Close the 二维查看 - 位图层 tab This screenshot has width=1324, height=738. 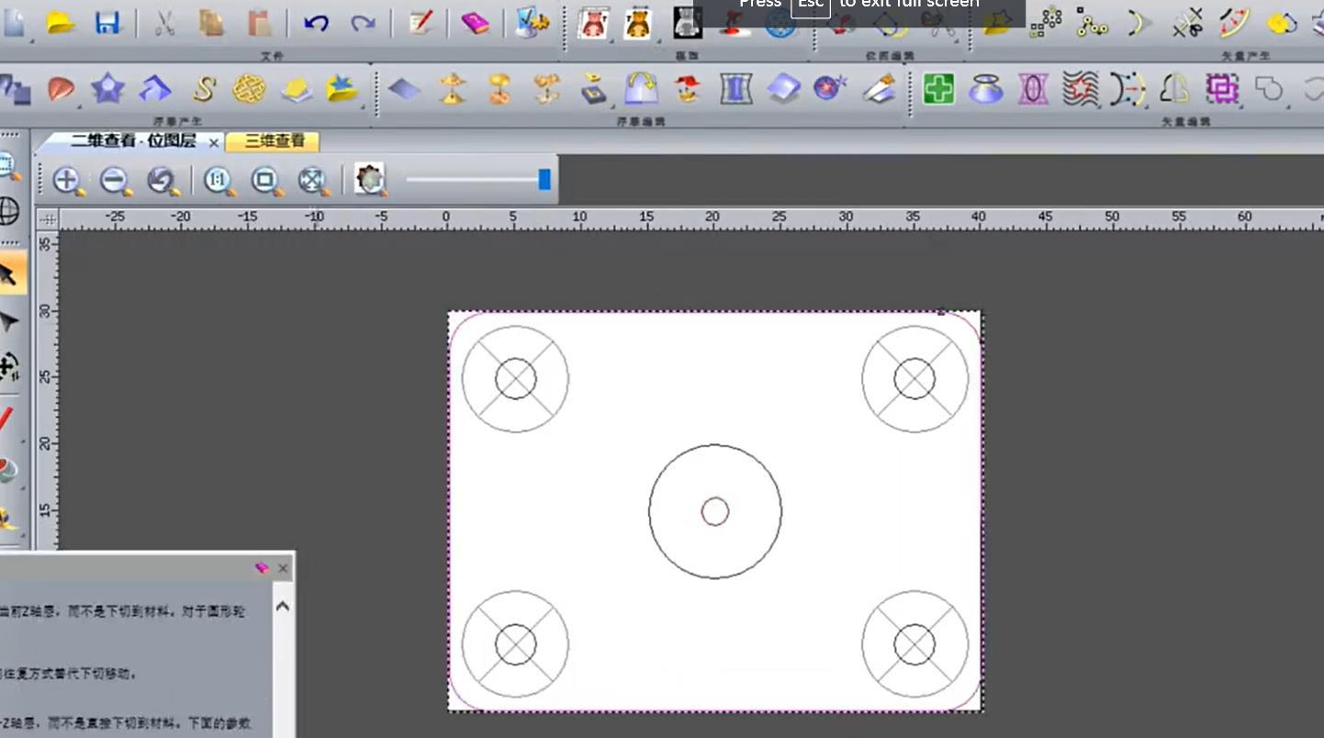coord(214,142)
